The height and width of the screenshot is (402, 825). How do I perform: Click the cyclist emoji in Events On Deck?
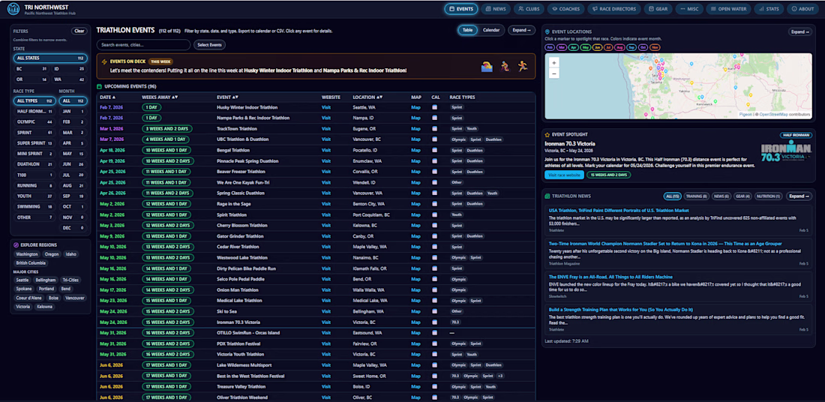[505, 66]
